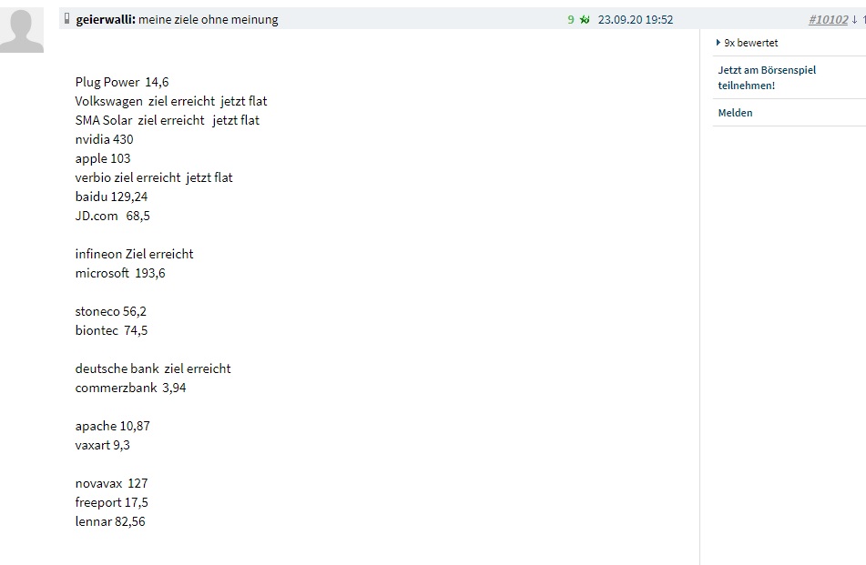Click the green rating count 9
The height and width of the screenshot is (565, 866).
571,19
